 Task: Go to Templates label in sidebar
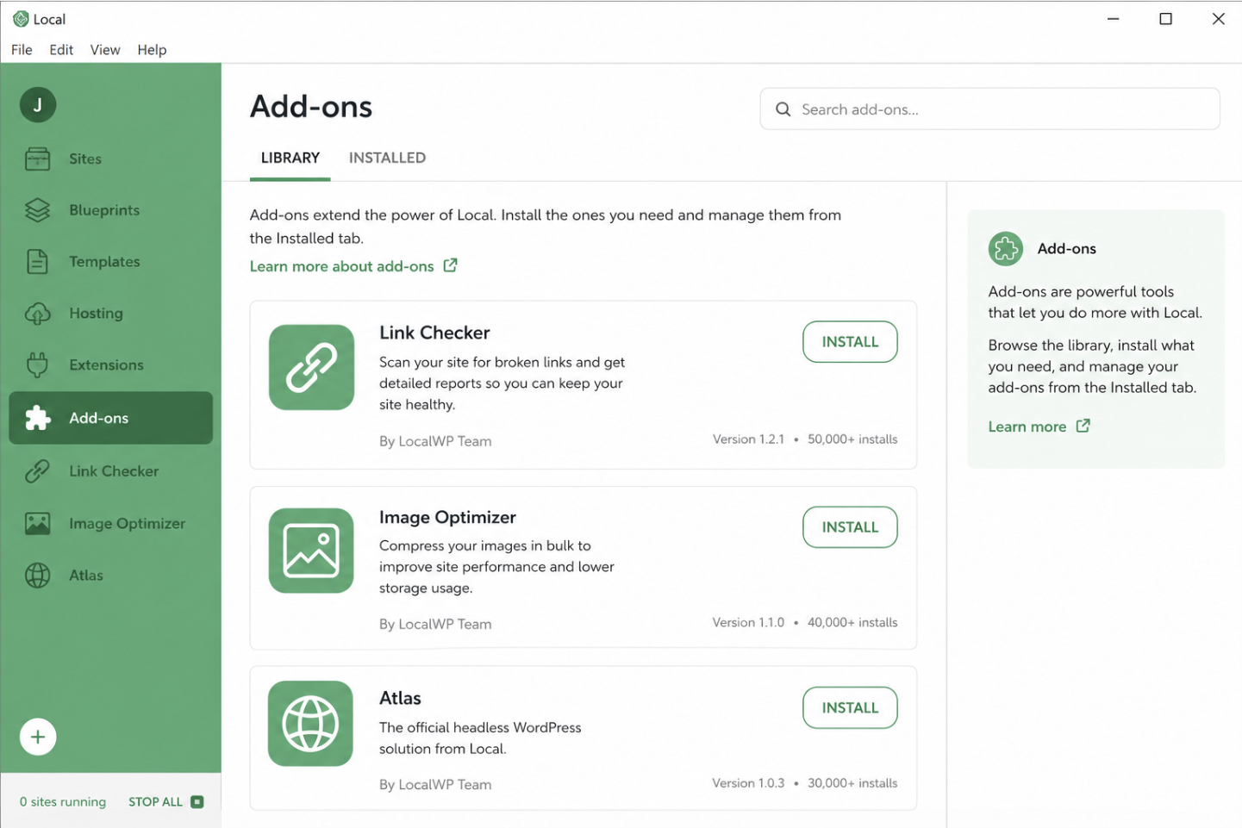pos(104,262)
